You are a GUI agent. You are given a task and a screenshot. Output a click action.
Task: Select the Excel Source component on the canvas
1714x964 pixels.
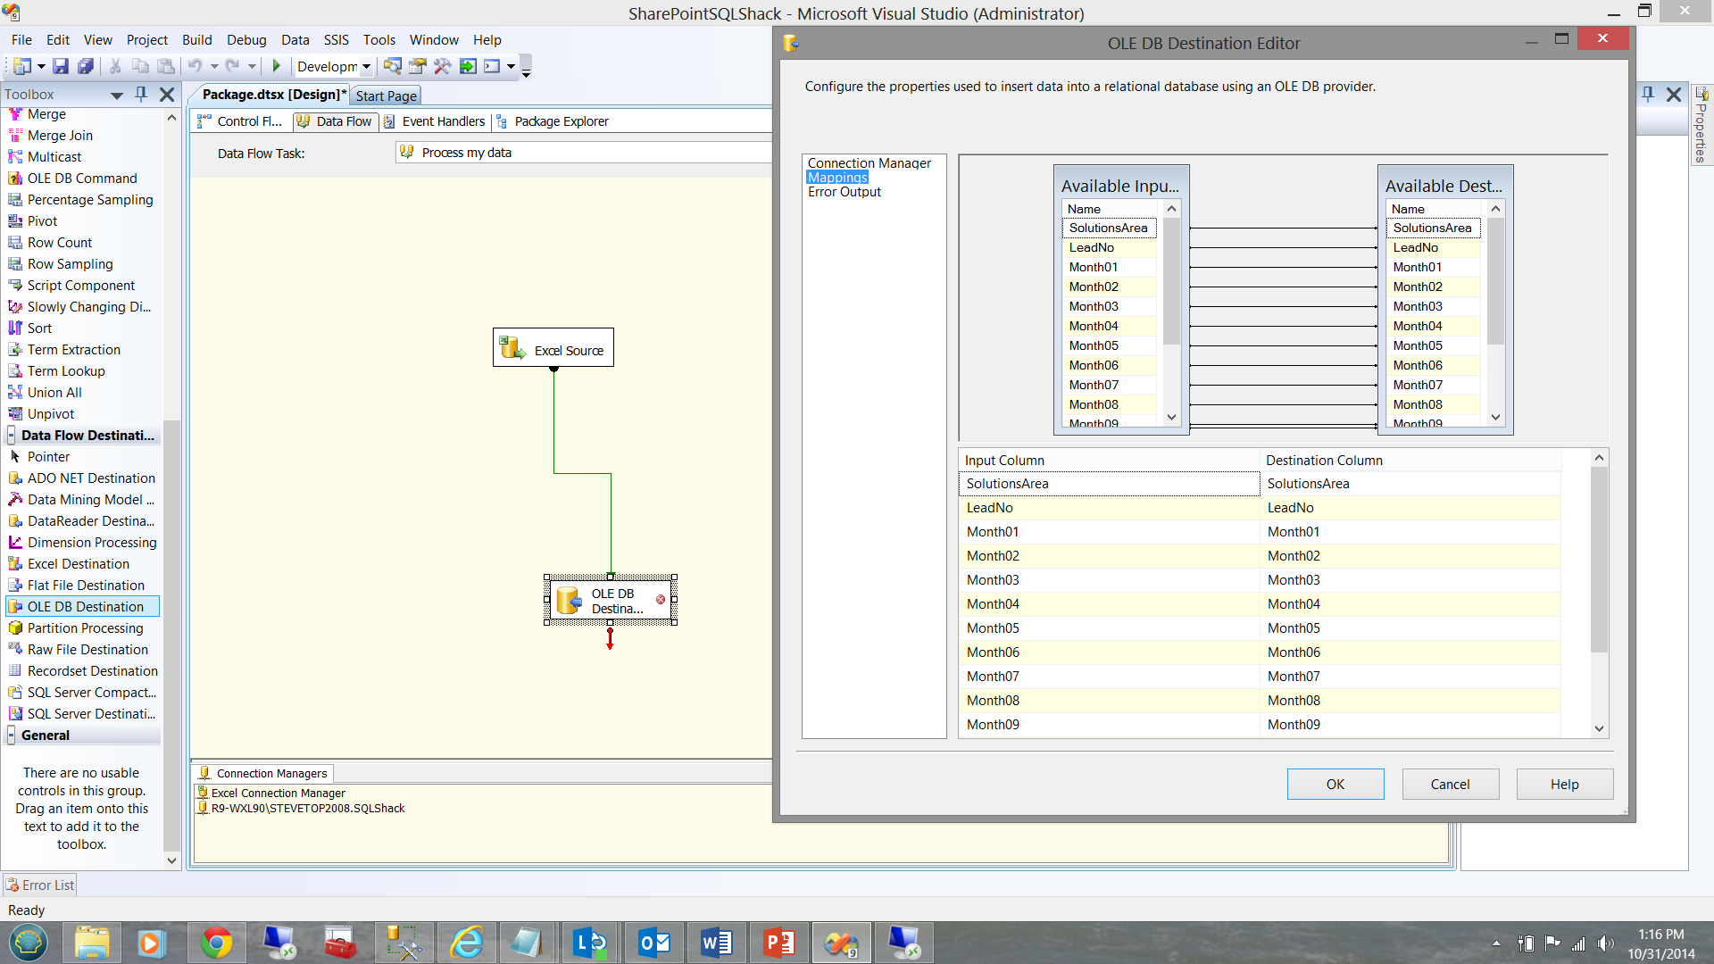[553, 348]
